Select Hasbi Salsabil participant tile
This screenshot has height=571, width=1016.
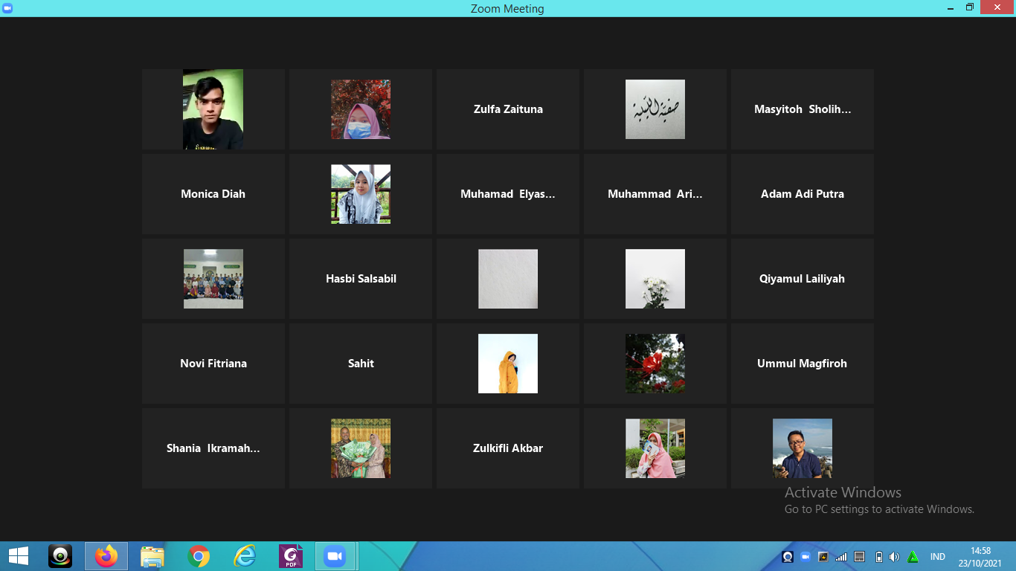pos(361,279)
